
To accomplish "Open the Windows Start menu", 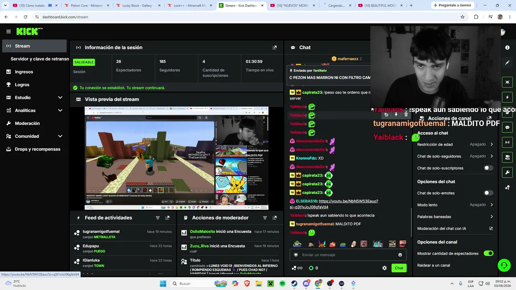I will click(163, 284).
